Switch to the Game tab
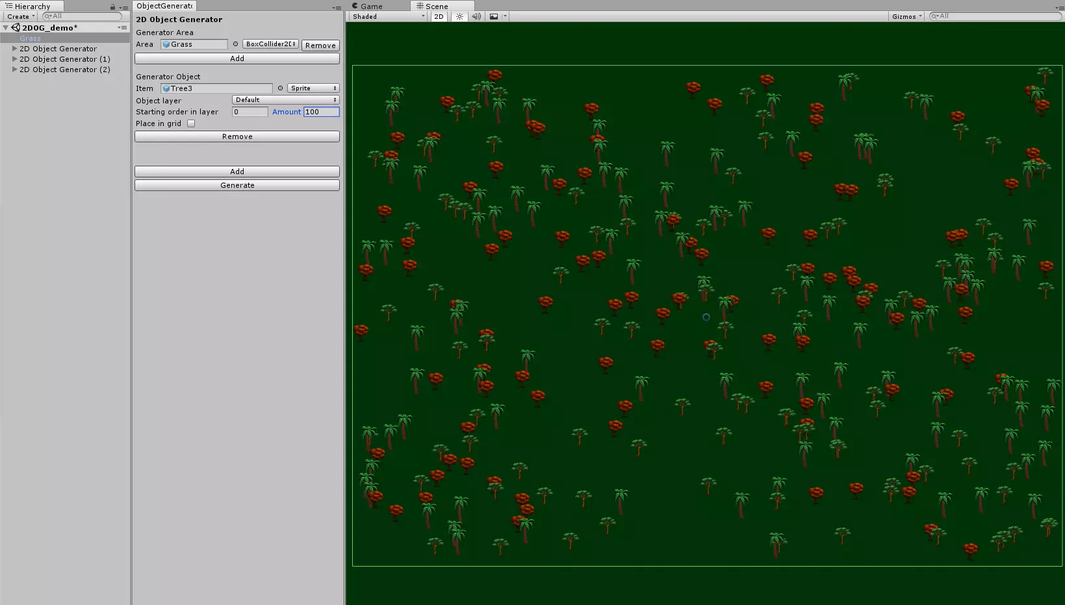The image size is (1065, 605). point(367,6)
